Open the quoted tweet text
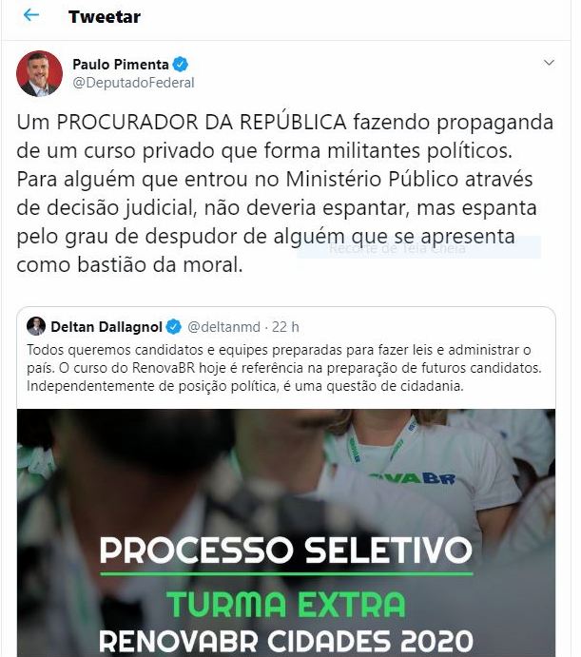581x657 pixels. pyautogui.click(x=284, y=368)
